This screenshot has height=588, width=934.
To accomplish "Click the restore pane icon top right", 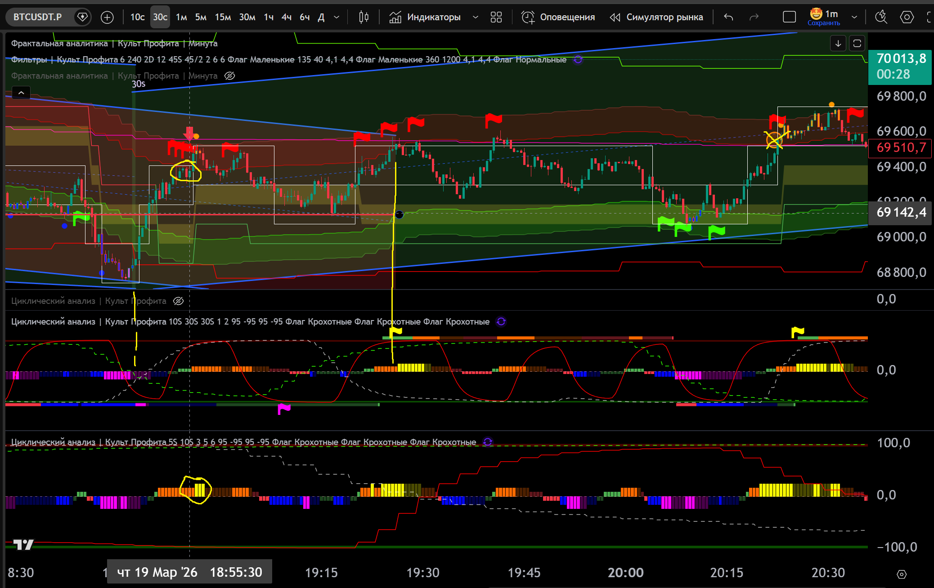I will (857, 43).
